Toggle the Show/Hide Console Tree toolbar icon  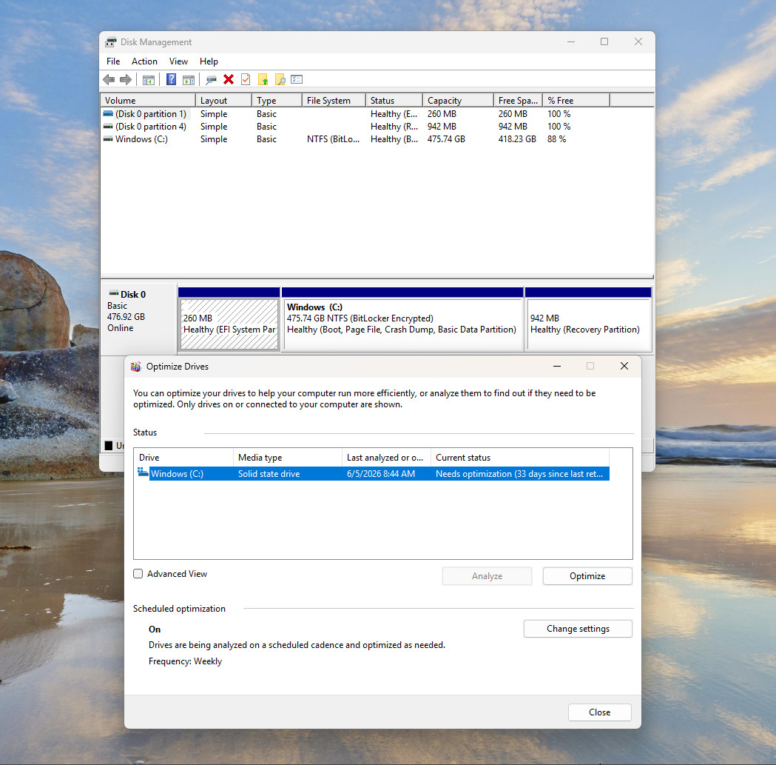click(x=149, y=79)
